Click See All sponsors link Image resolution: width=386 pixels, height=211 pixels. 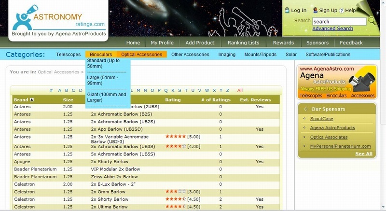coord(364,154)
